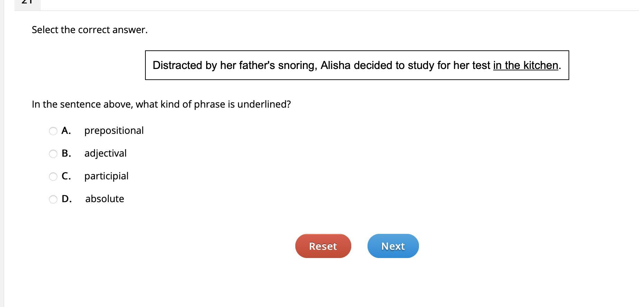Click the bold letter A. label

click(66, 131)
